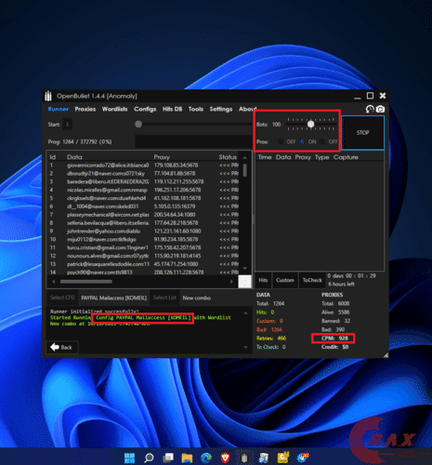Click the data list scroll-right arrow
This screenshot has width=432, height=465.
(231, 282)
